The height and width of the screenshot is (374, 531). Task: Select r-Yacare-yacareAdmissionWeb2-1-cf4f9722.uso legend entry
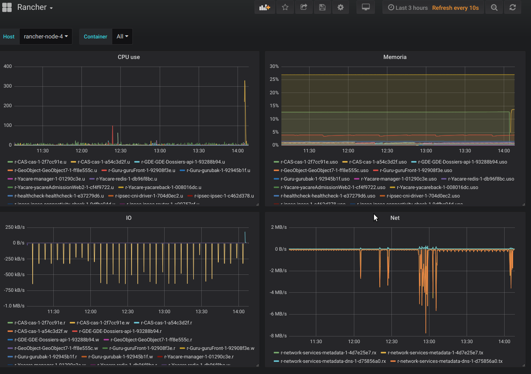(x=333, y=187)
